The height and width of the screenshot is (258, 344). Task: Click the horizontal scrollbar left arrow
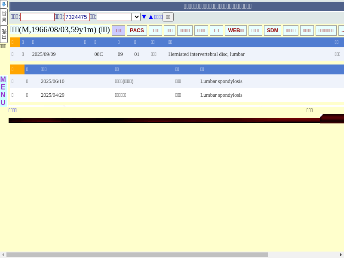(3, 255)
